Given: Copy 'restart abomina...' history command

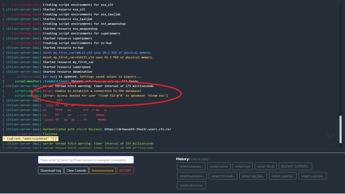Looking at the screenshot, I should (x=191, y=185).
